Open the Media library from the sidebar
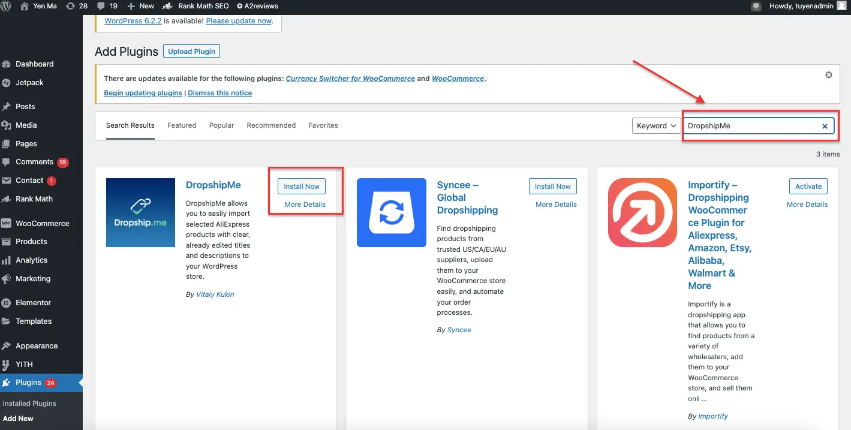 [x=27, y=125]
